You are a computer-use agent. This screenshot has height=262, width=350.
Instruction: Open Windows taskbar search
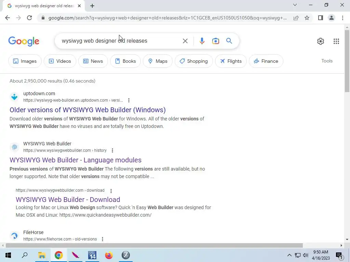25,255
